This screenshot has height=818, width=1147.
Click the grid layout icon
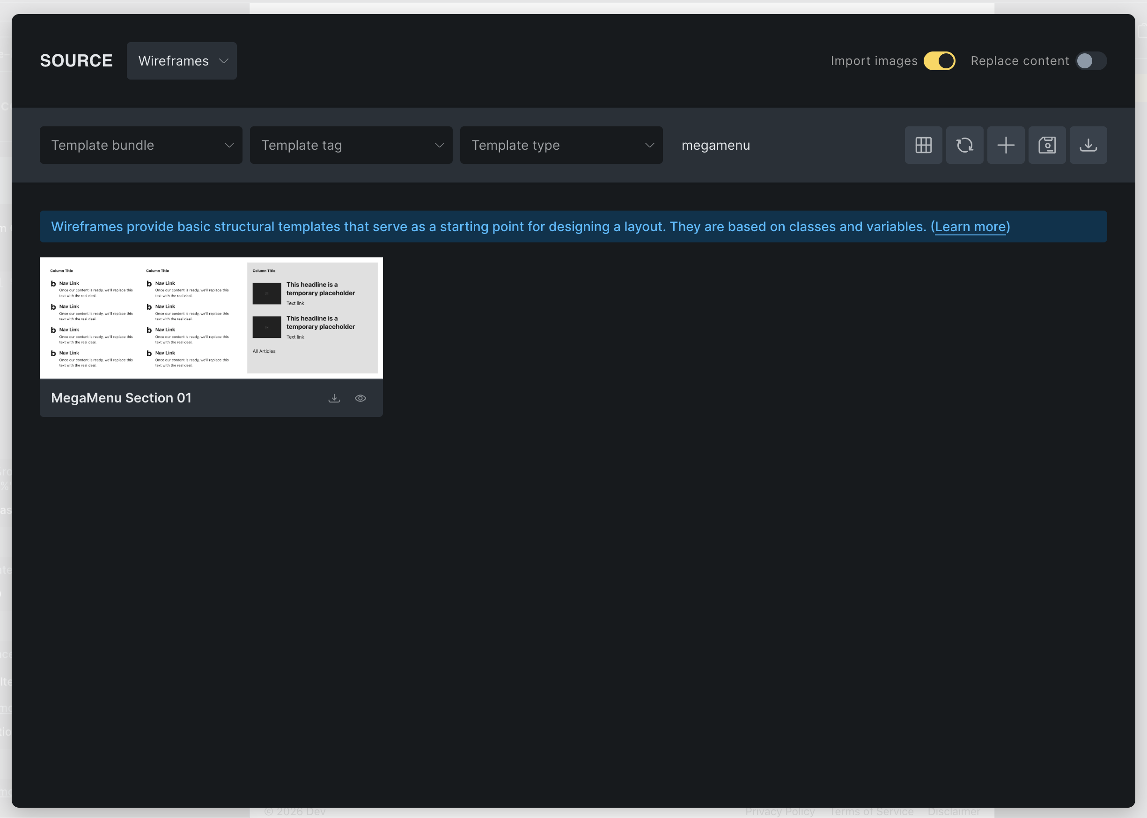[x=923, y=145]
